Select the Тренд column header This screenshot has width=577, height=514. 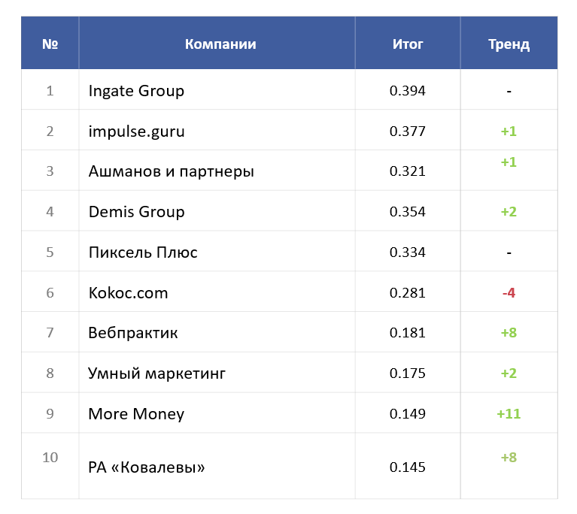point(509,44)
